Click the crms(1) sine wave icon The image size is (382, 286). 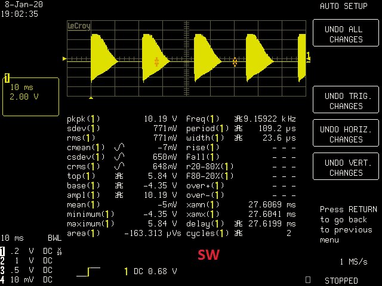pyautogui.click(x=119, y=166)
